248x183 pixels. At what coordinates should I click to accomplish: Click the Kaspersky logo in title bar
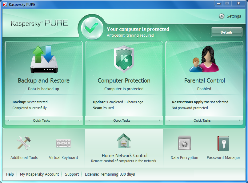point(5,4)
